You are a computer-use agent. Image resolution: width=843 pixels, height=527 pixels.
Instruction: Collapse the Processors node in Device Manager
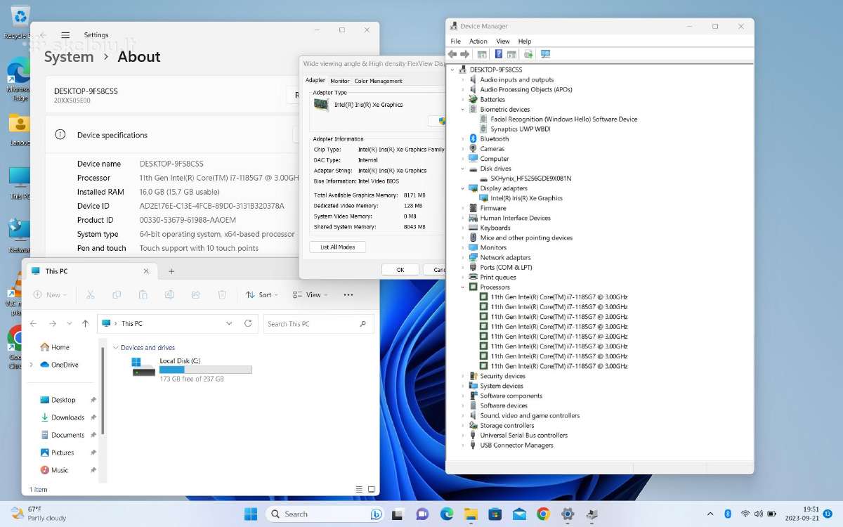[x=463, y=287]
